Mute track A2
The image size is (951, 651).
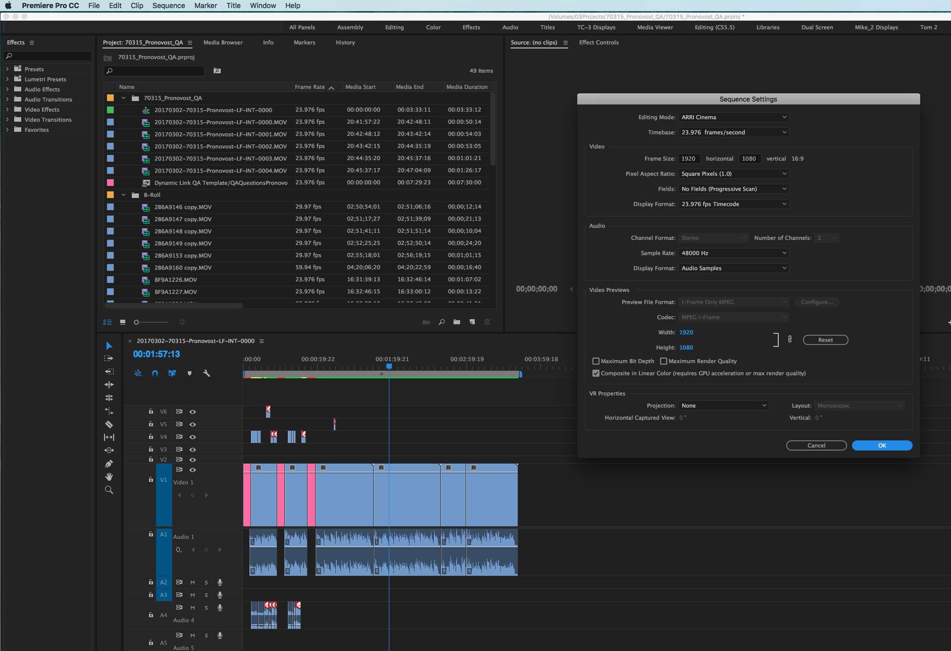point(192,582)
